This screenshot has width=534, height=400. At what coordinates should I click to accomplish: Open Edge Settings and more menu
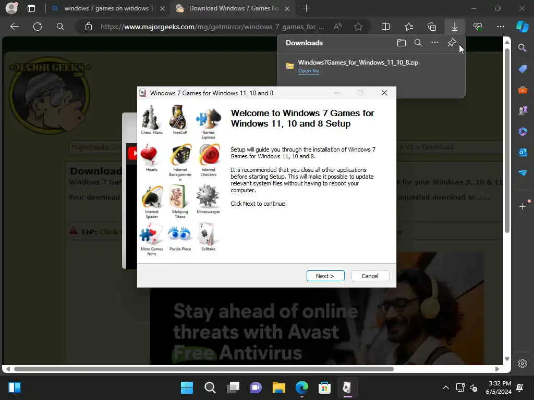tap(500, 27)
